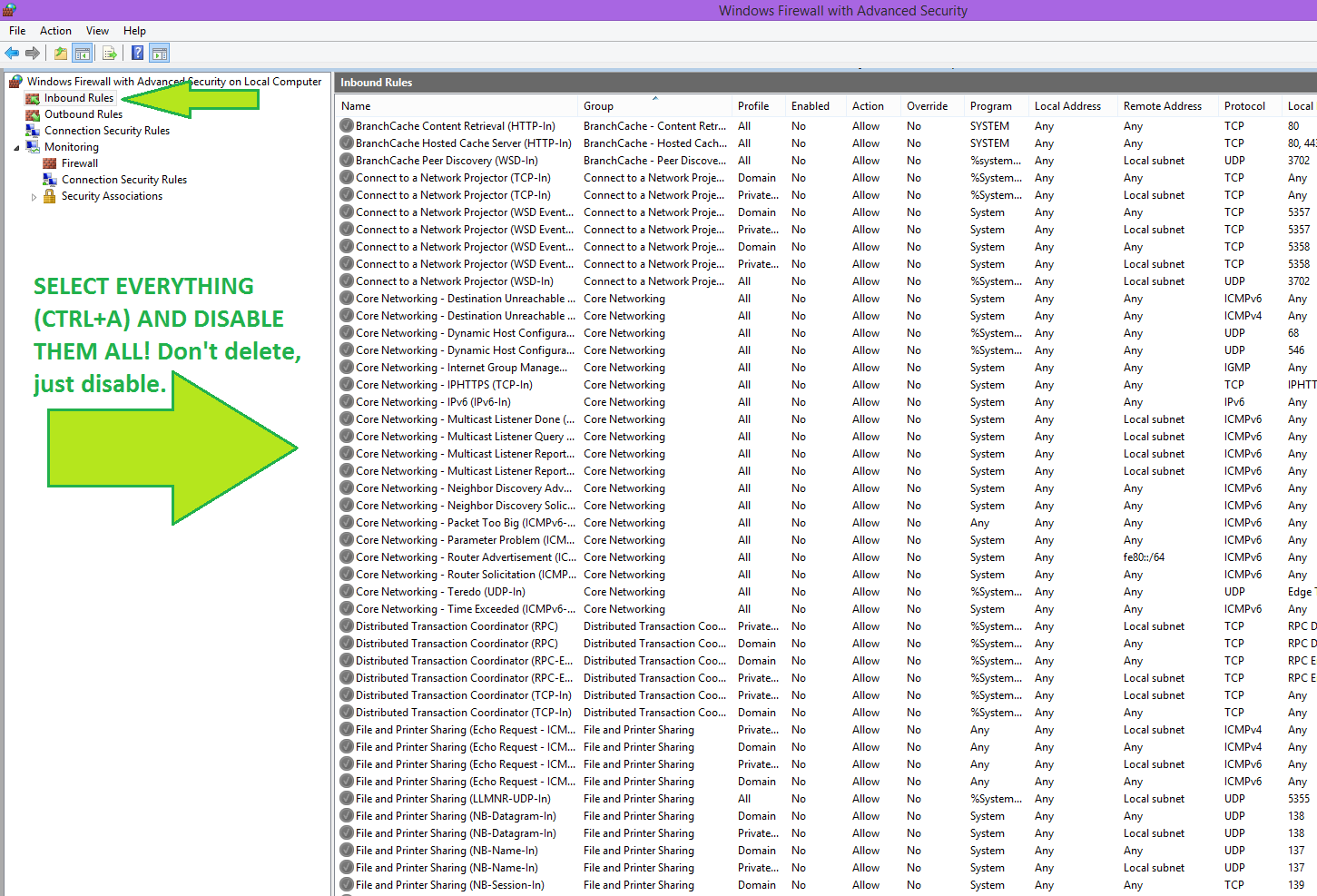The height and width of the screenshot is (896, 1317).
Task: Expand the Security Associations tree node
Action: [x=34, y=196]
